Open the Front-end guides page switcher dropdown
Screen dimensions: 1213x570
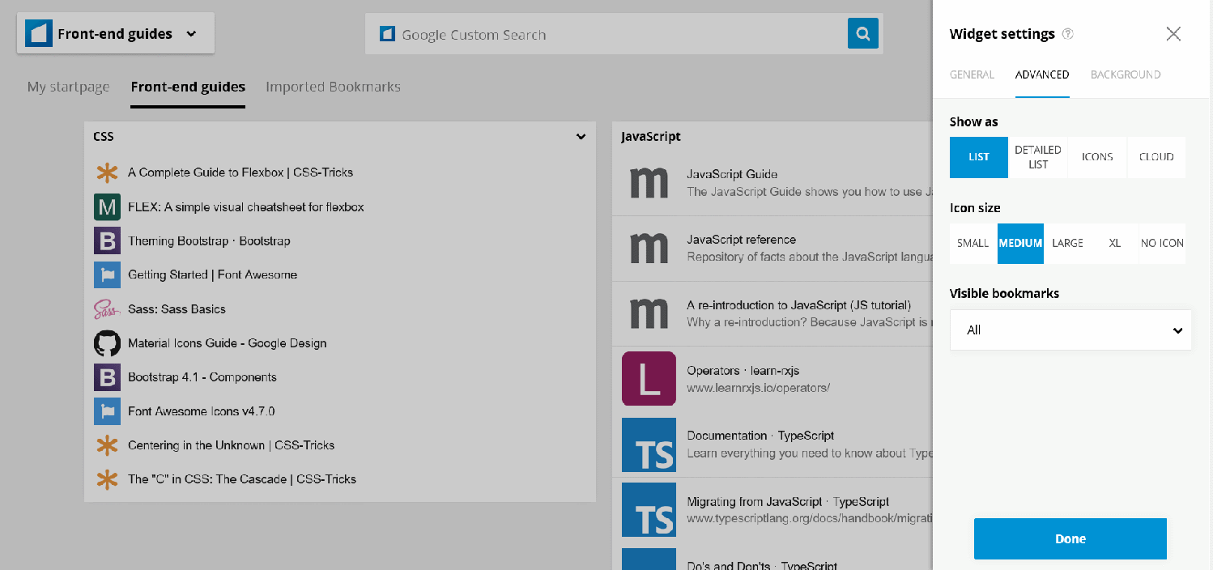click(115, 33)
